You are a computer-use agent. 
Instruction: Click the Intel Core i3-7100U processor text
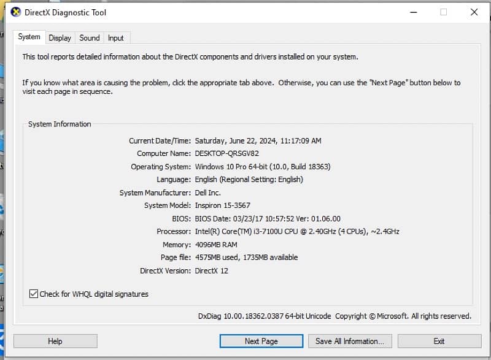(297, 231)
